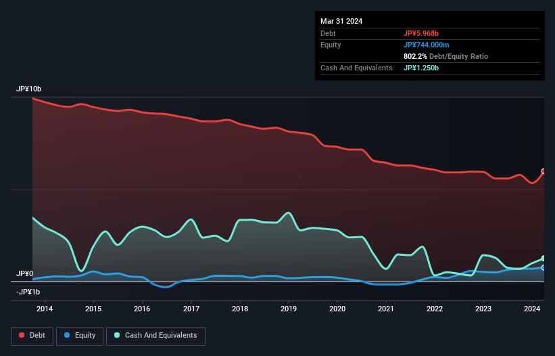Click the 2020 x-axis label

[x=337, y=309]
